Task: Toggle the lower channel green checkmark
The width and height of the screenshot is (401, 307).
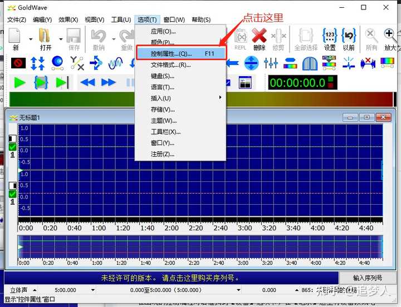Action: (x=12, y=194)
